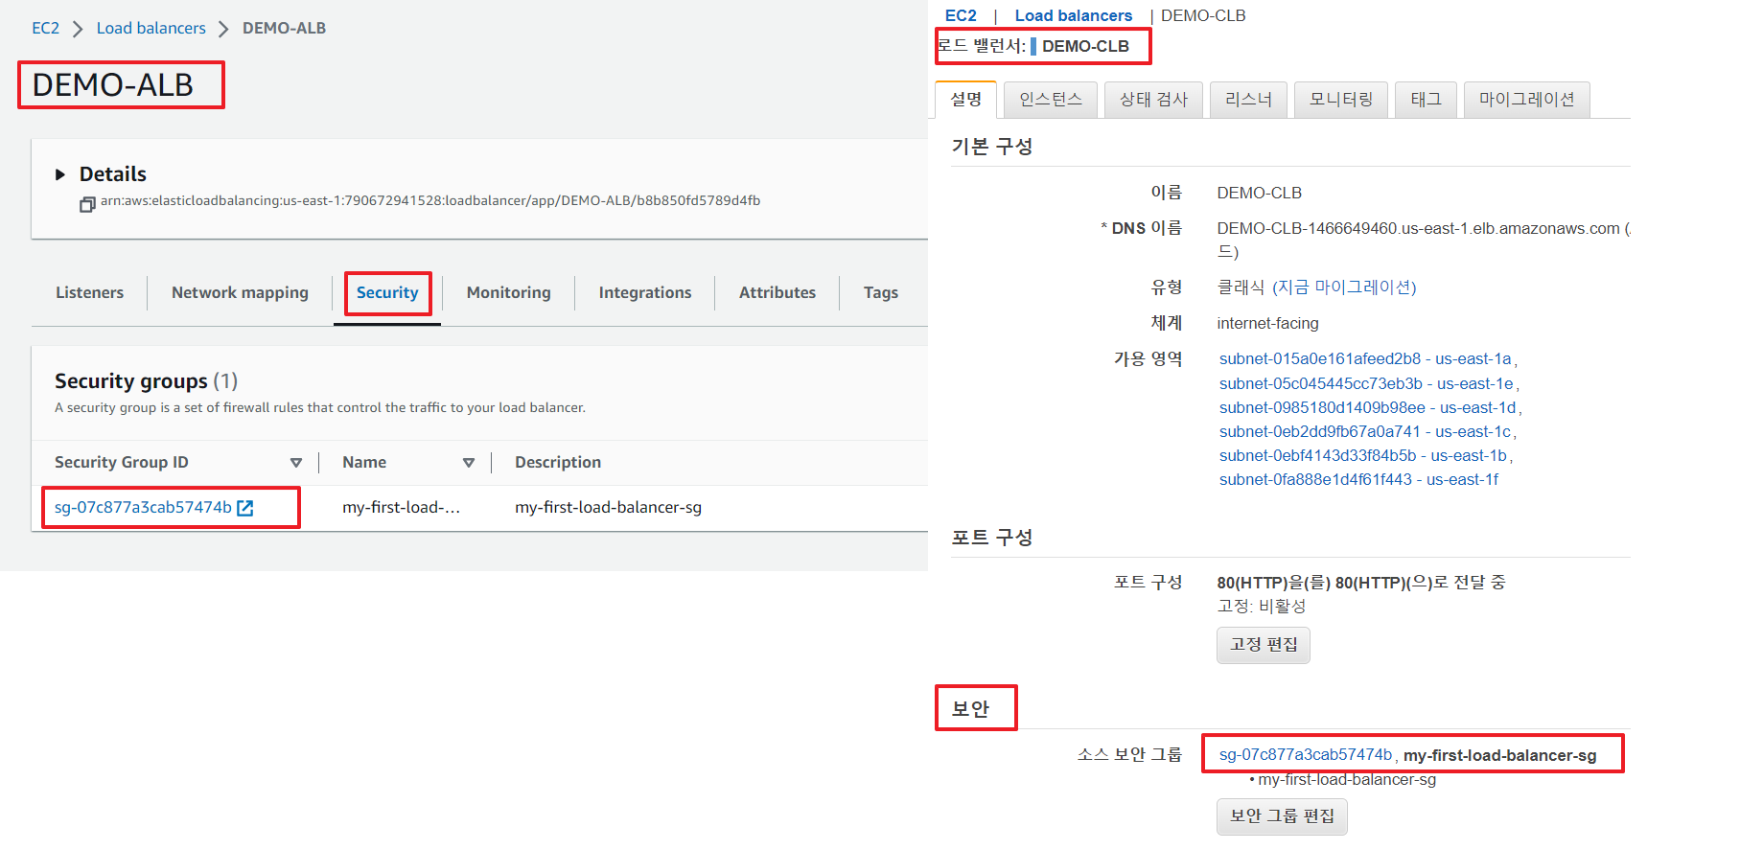
Task: Open subnet-0985180d1409b98ee us-east-1d link
Action: click(1368, 407)
